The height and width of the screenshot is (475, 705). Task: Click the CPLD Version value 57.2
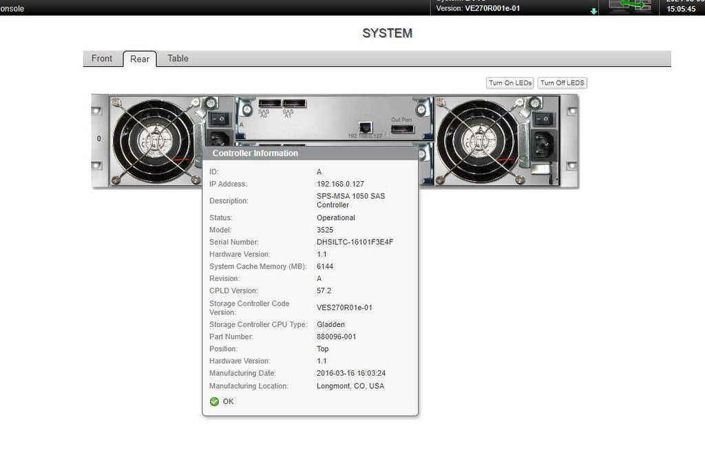point(324,291)
